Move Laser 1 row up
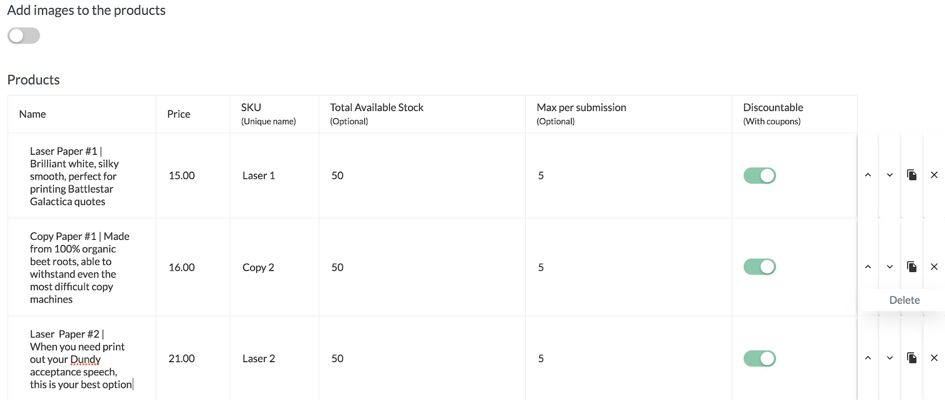This screenshot has height=400, width=945. tap(868, 175)
